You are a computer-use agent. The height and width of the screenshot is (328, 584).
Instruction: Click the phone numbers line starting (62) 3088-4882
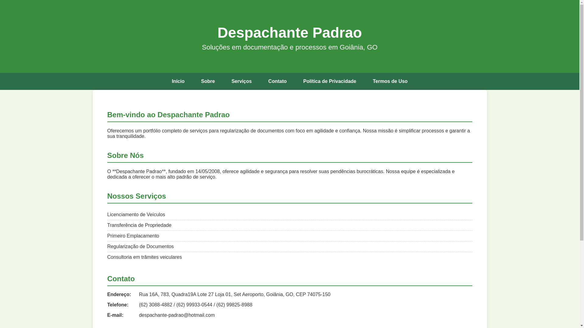[196, 305]
